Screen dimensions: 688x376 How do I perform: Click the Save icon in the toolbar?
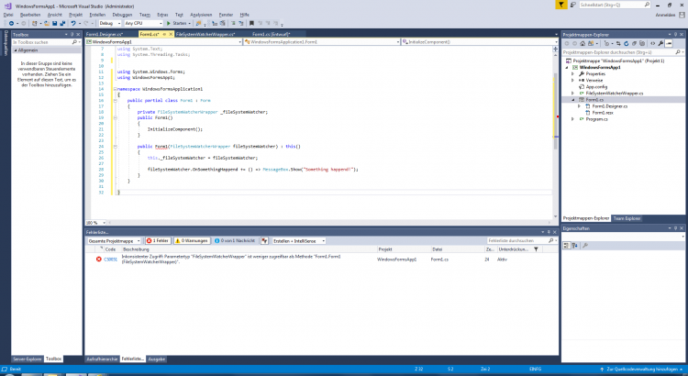(55, 23)
